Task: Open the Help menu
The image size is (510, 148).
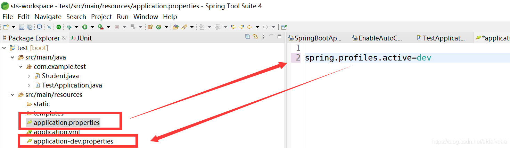Action: coord(170,17)
